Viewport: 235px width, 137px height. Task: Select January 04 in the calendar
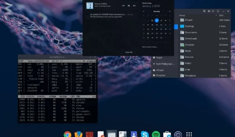166,20
